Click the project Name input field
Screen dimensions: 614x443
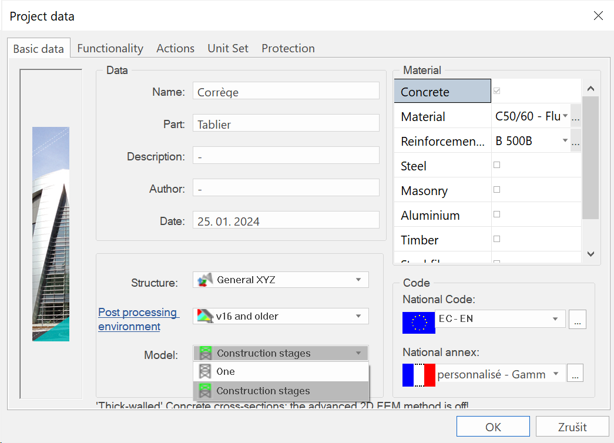(x=286, y=92)
